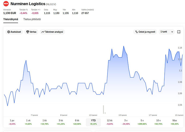
Task: Select the YTD time range
Action: pos(93,122)
